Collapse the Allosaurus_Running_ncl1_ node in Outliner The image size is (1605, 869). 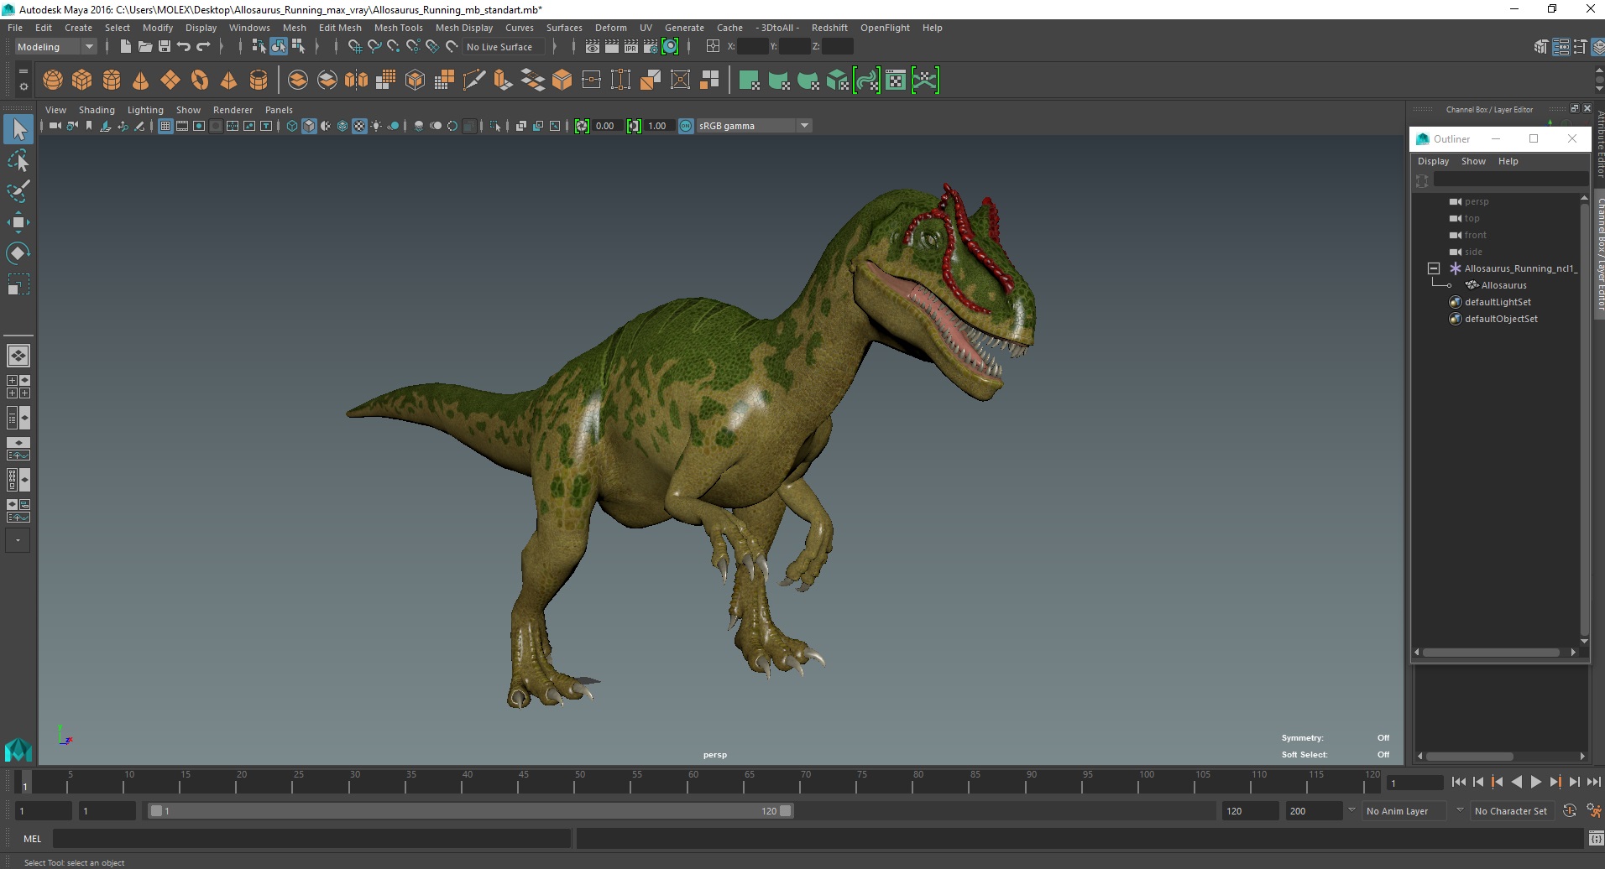pyautogui.click(x=1434, y=268)
